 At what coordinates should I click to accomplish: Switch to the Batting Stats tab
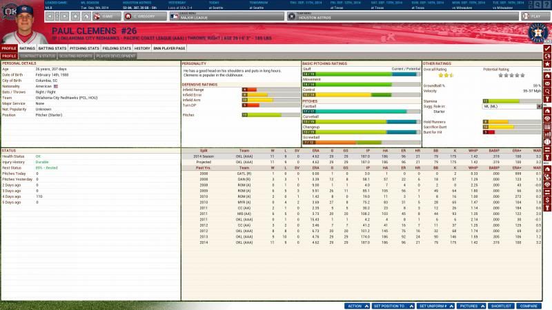52,48
